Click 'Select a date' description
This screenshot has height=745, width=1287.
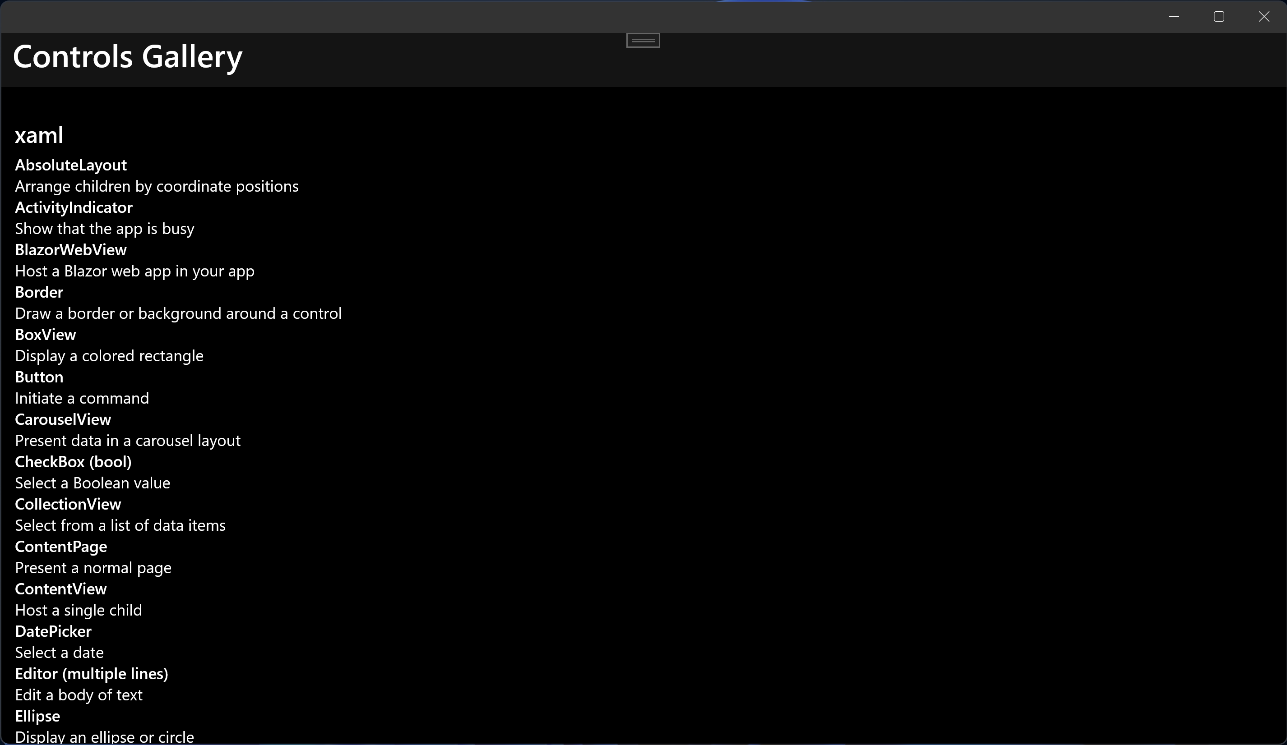coord(59,653)
